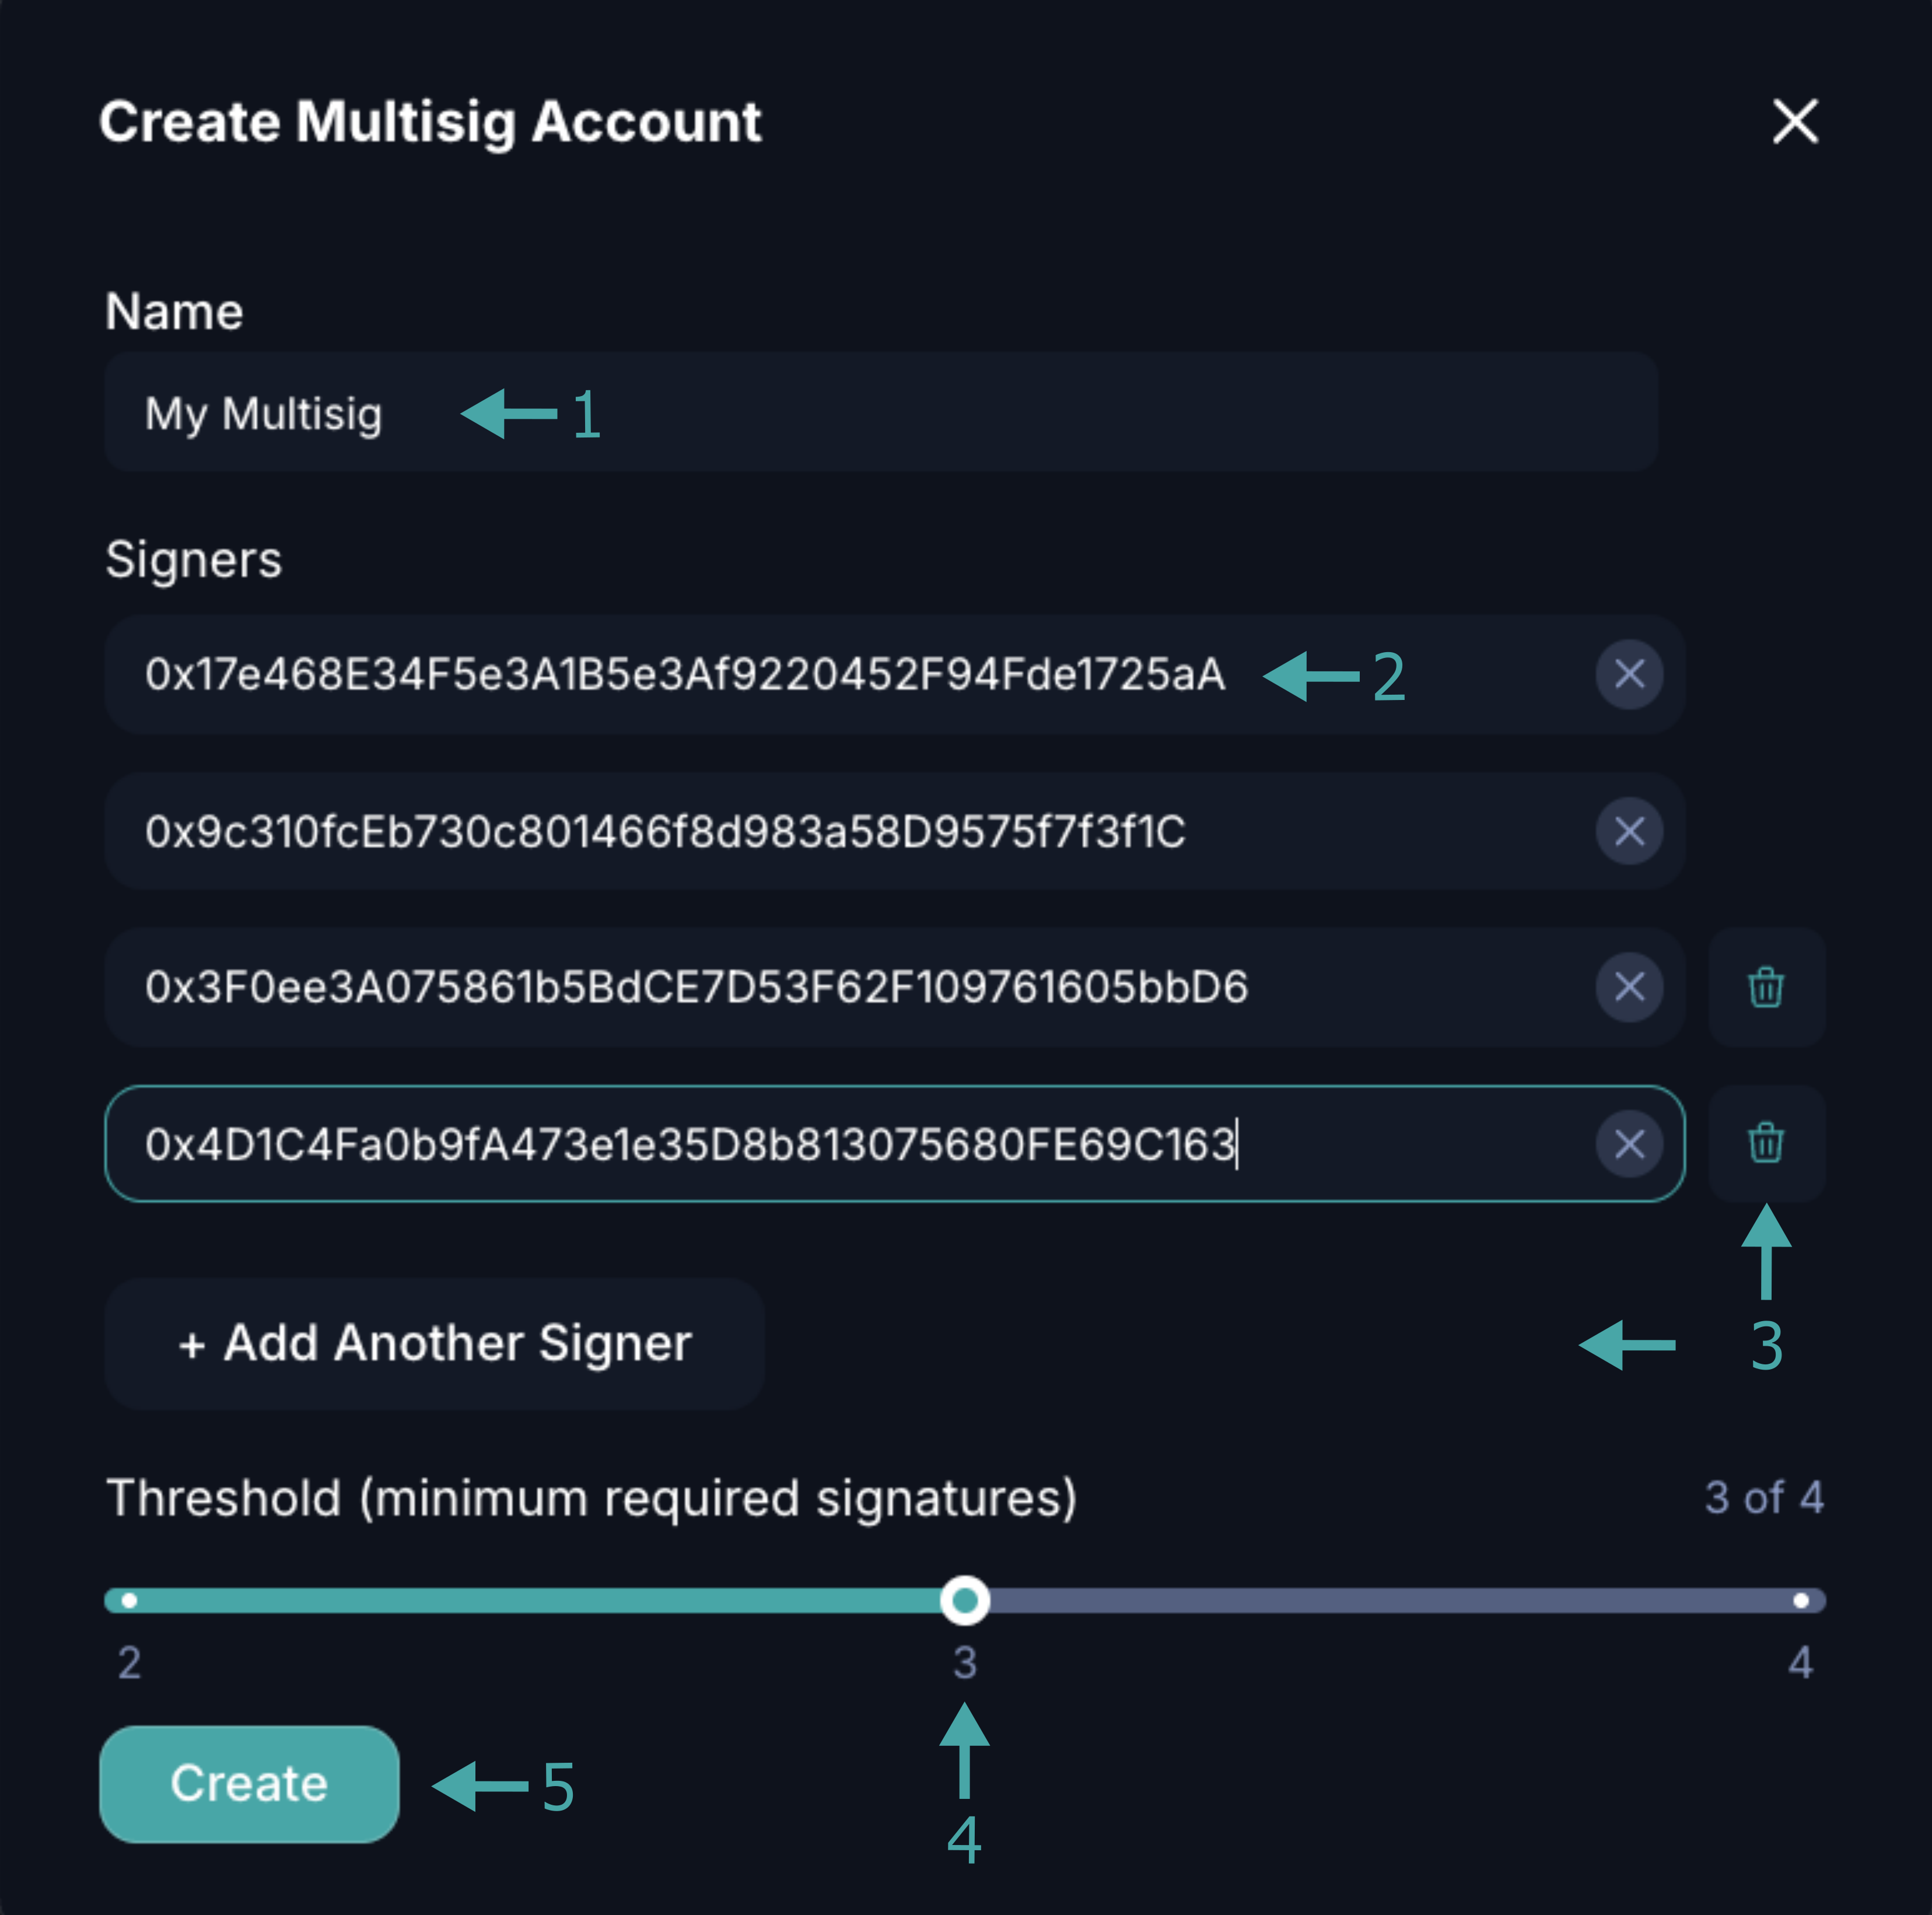
Task: Click the Create button
Action: (x=249, y=1783)
